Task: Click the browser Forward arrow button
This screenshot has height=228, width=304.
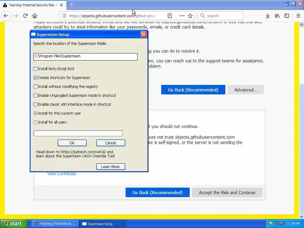Action: pos(16,16)
